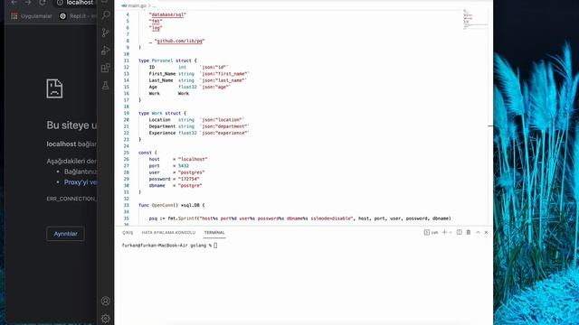Select the TERMINAL panel tab
Viewport: 579px width, 325px height.
[x=214, y=233]
